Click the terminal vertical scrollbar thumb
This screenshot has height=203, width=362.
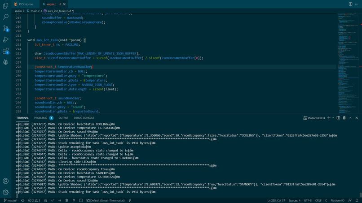pyautogui.click(x=360, y=195)
